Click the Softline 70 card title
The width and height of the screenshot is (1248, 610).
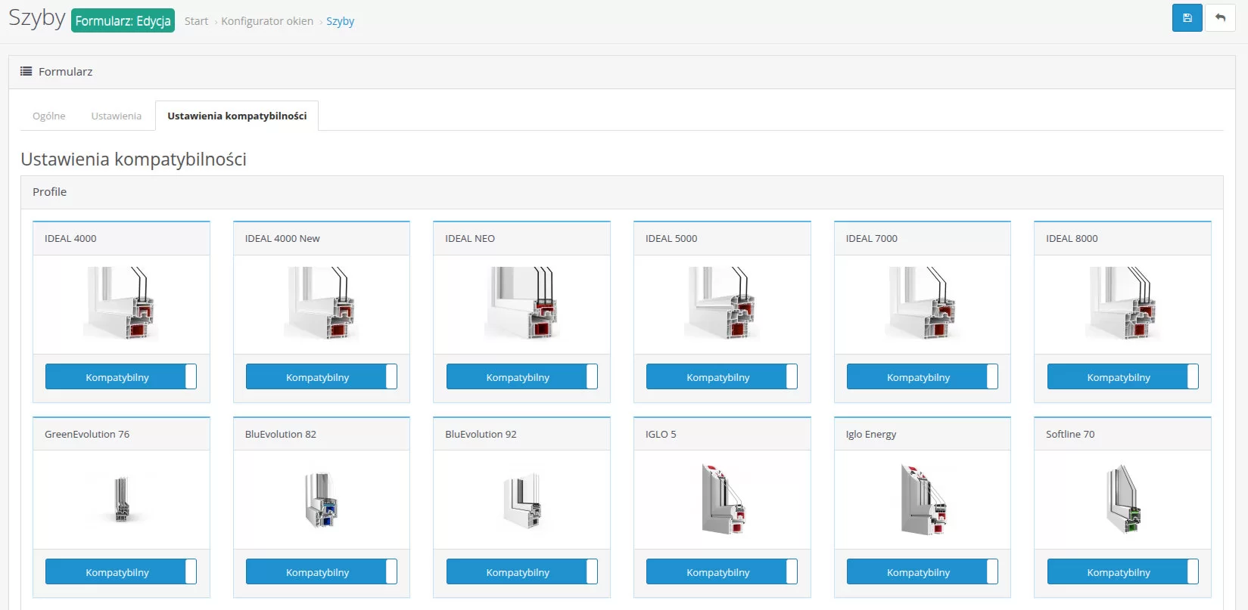coord(1070,434)
